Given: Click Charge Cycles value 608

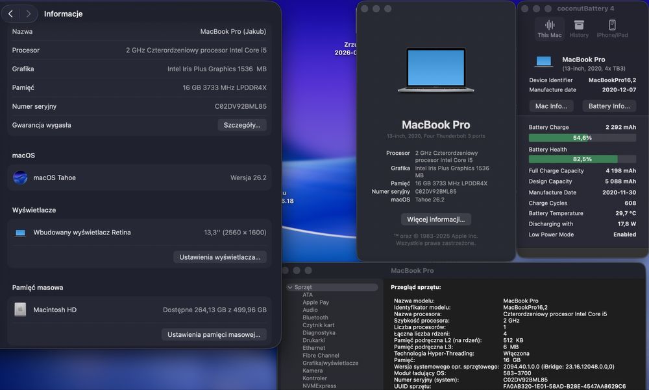Looking at the screenshot, I should pyautogui.click(x=630, y=203).
